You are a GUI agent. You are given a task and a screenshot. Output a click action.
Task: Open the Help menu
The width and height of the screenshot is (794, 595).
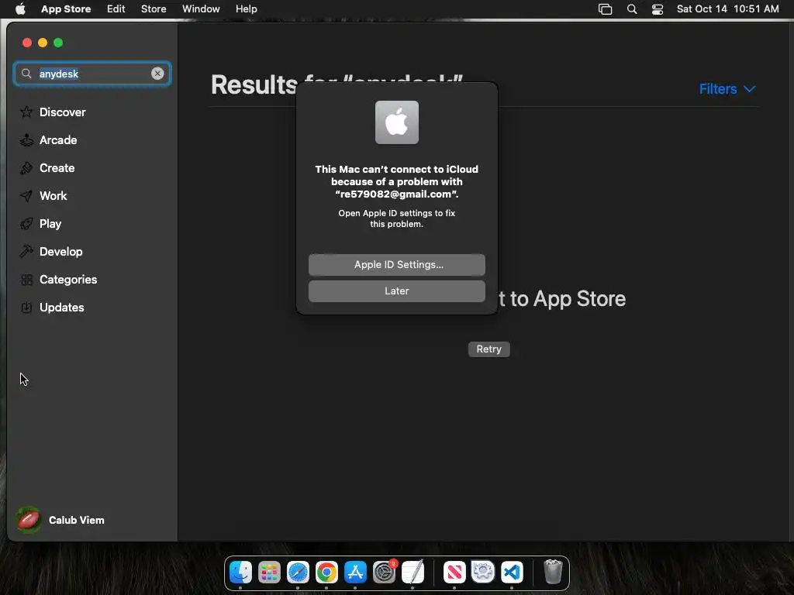tap(246, 9)
